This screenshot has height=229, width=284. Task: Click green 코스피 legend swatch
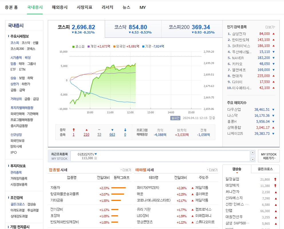[73, 47]
